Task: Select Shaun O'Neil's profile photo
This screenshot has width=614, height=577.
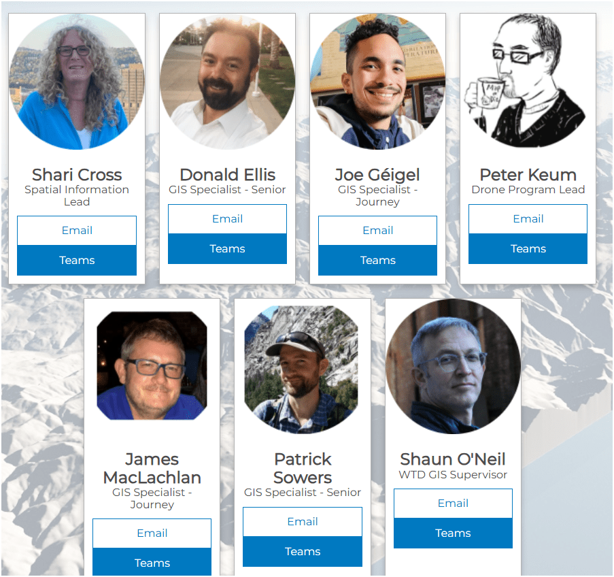Action: [453, 367]
